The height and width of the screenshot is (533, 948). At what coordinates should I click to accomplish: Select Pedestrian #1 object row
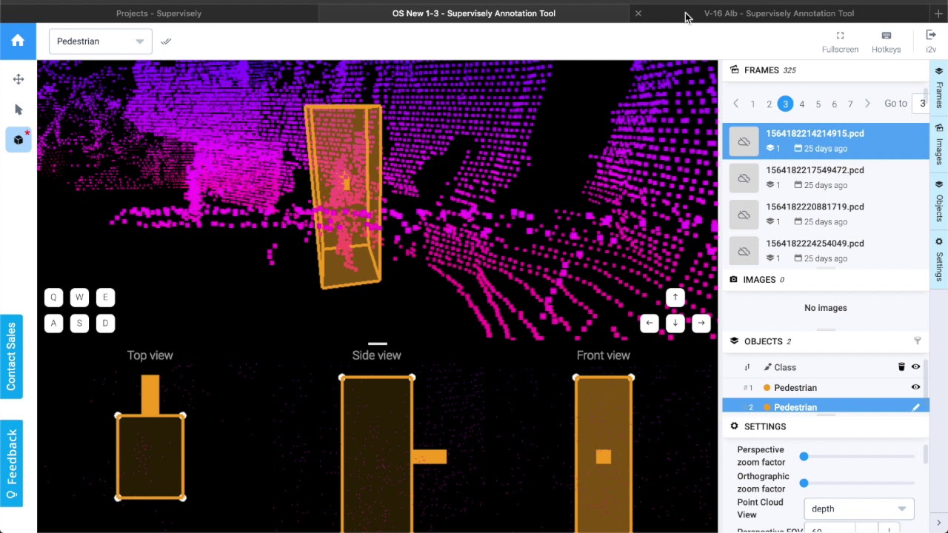tap(825, 387)
